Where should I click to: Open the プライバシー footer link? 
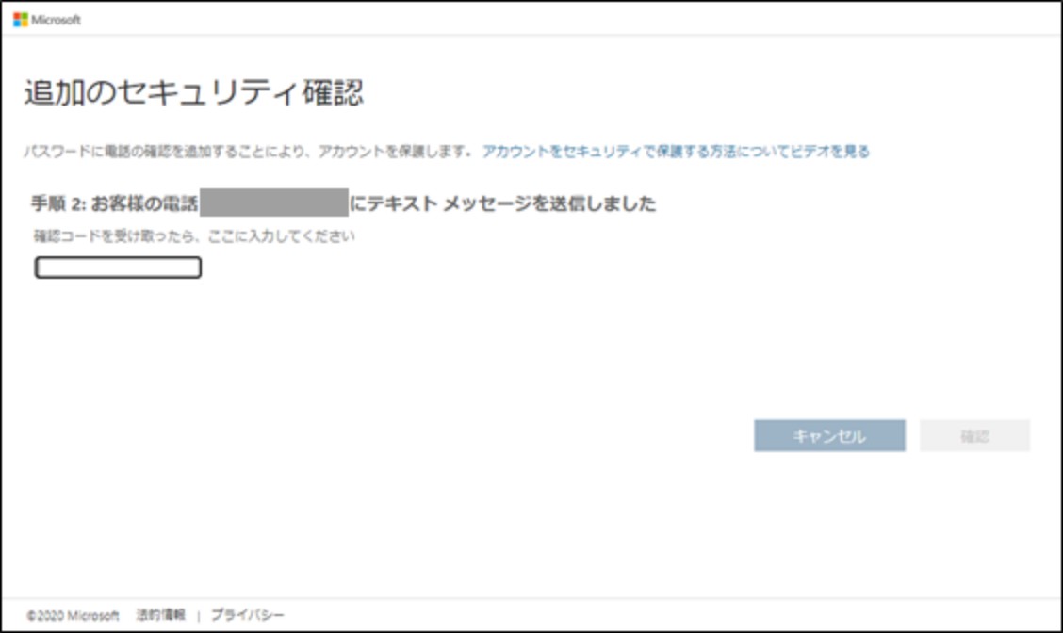(x=247, y=615)
